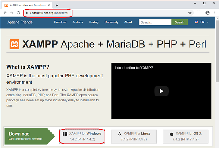Click the scrollbar up arrow
This screenshot has width=219, height=148.
217,19
